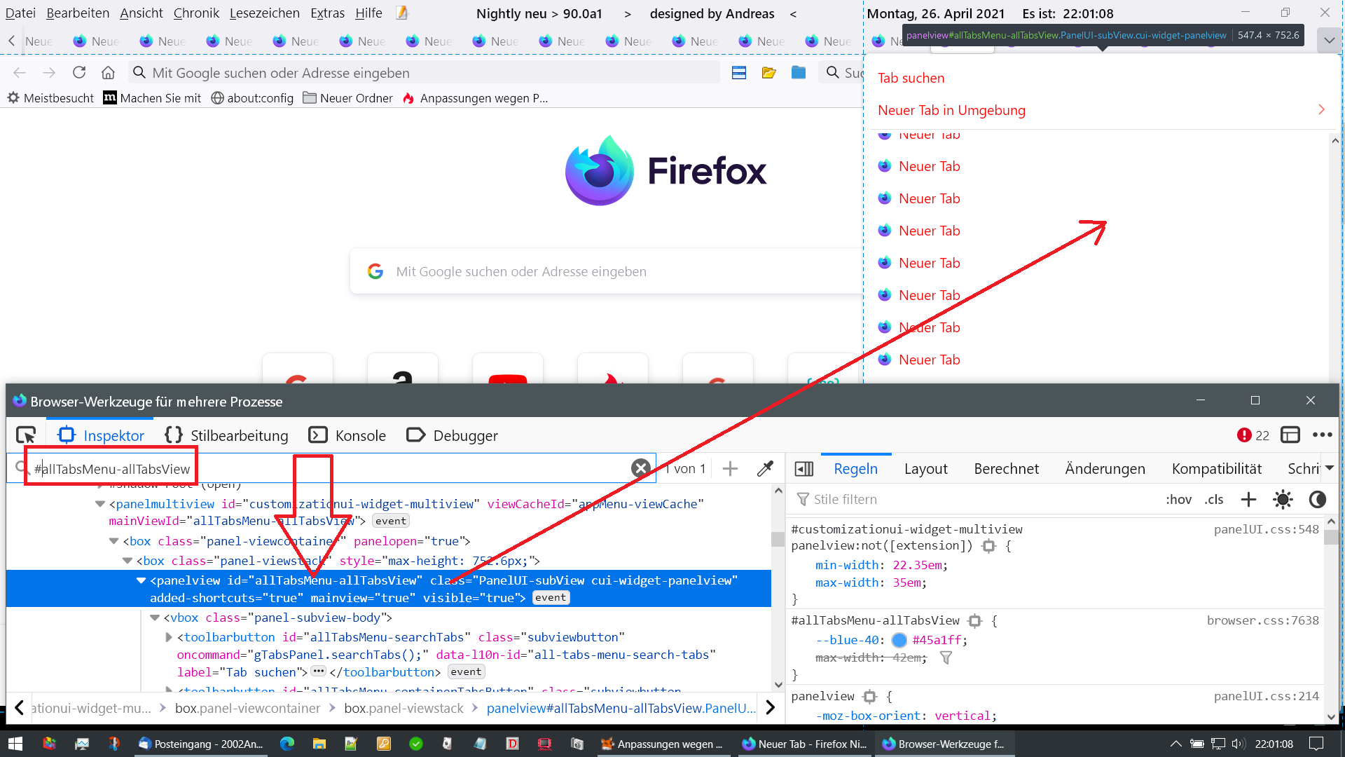Expand the allTabsMenu-searchTabs toolbarbutton node
The width and height of the screenshot is (1345, 757).
tap(169, 637)
